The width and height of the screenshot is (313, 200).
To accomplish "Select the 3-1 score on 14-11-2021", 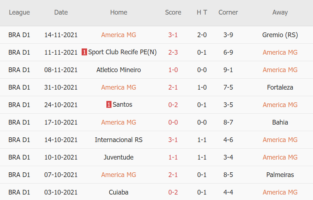I will click(173, 35).
